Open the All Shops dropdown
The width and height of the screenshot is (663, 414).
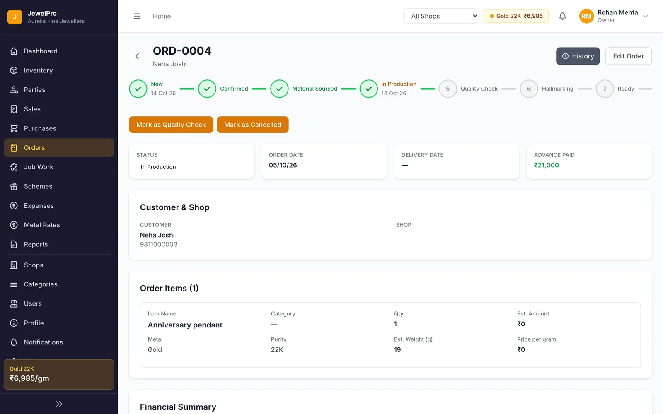(x=440, y=16)
